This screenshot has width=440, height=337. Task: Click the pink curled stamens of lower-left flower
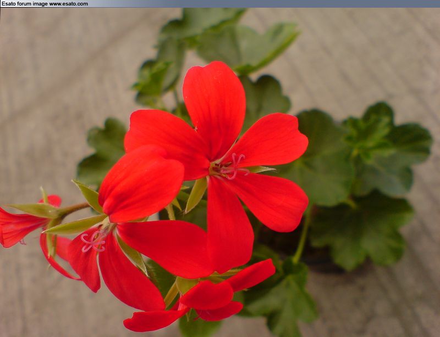point(94,240)
